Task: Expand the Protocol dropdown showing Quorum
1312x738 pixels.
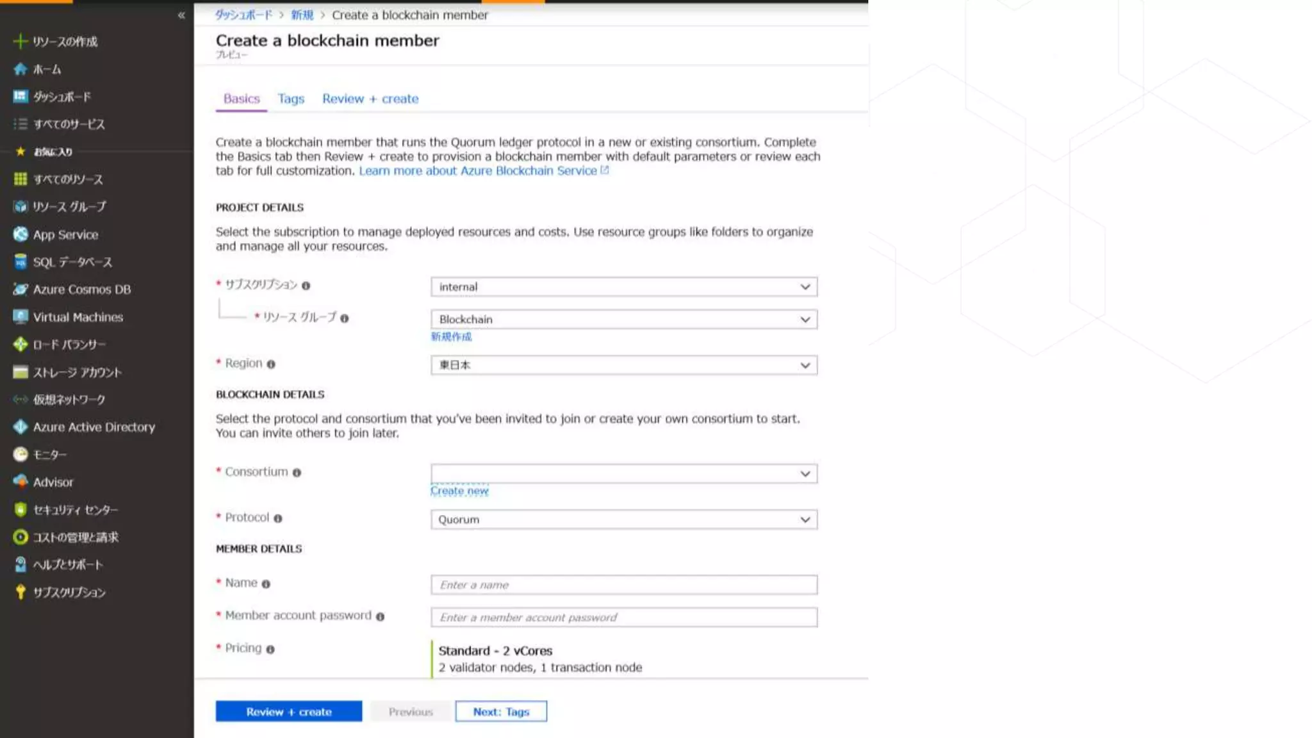Action: [623, 520]
